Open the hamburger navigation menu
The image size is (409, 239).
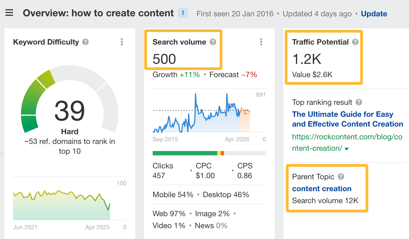point(9,12)
